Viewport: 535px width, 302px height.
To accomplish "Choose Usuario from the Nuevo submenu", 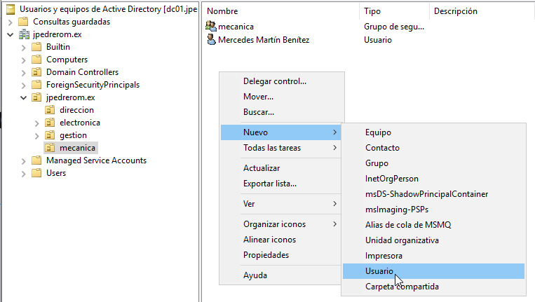I will (x=379, y=271).
